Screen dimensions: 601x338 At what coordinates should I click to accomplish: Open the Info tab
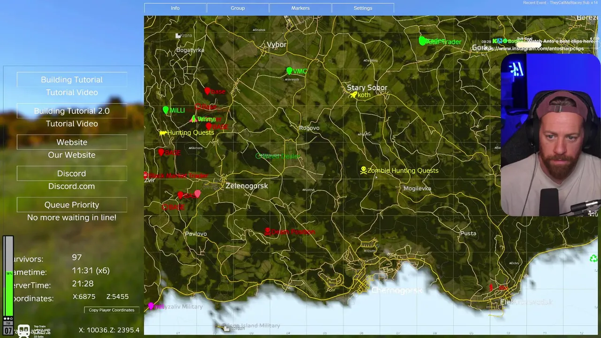[x=175, y=8]
